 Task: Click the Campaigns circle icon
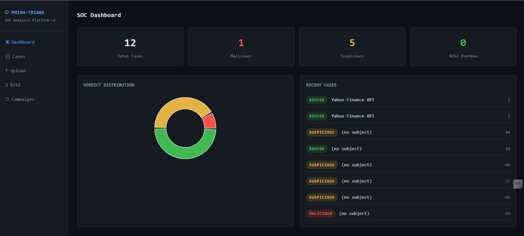(7, 99)
